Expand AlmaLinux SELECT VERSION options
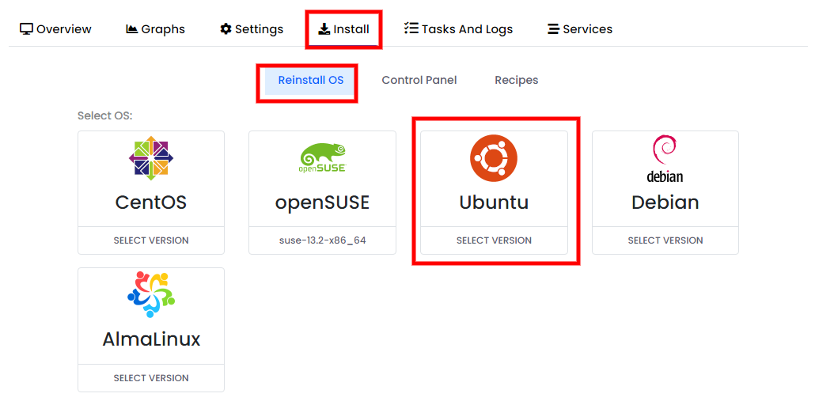Image resolution: width=815 pixels, height=420 pixels. [151, 378]
